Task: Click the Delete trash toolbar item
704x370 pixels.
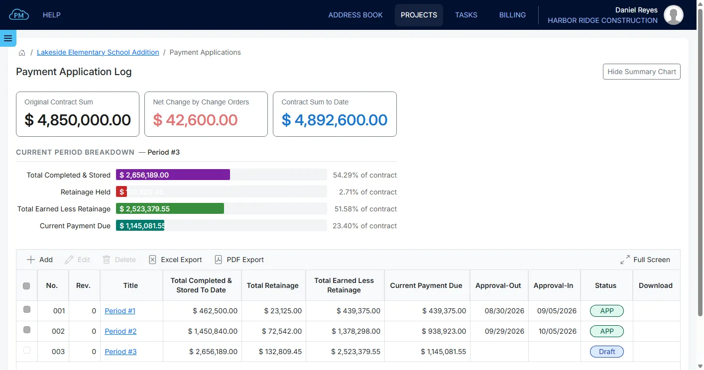Action: point(119,260)
